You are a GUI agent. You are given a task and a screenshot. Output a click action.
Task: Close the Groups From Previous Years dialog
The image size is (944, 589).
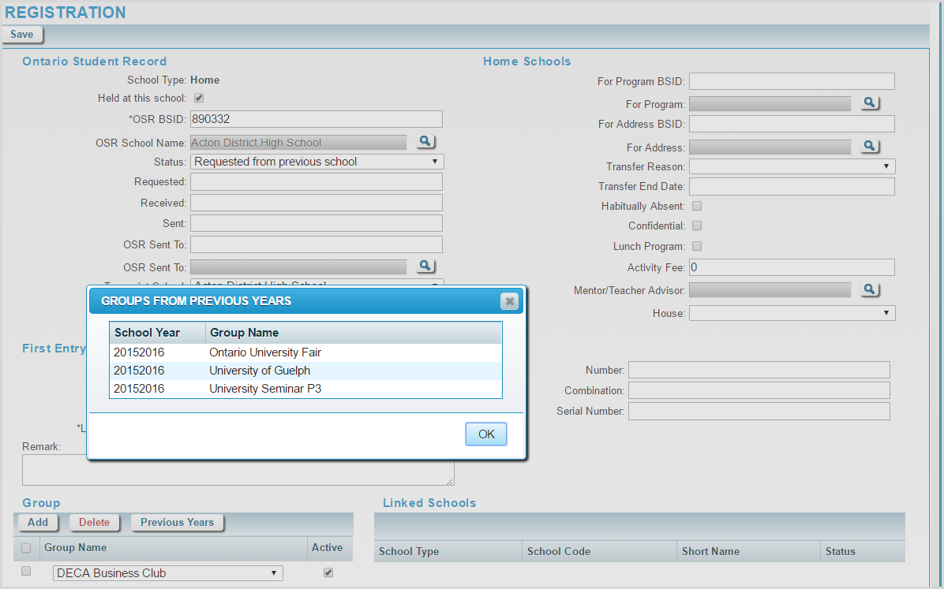coord(510,301)
